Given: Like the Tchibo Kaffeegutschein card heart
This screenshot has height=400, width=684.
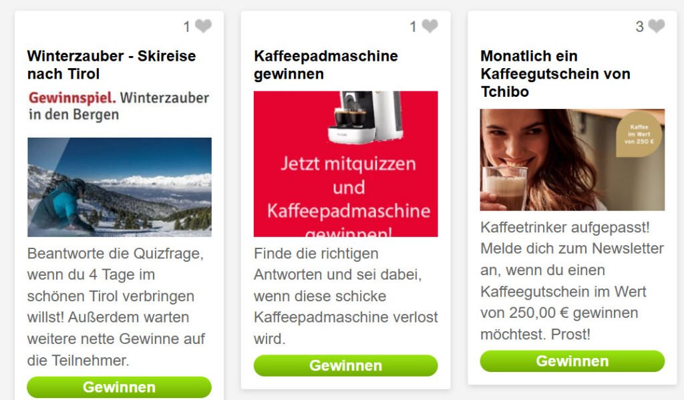Looking at the screenshot, I should coord(657,26).
